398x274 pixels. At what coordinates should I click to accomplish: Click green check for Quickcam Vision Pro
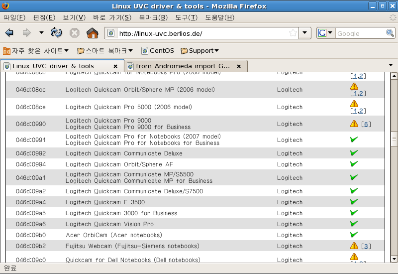(x=354, y=223)
